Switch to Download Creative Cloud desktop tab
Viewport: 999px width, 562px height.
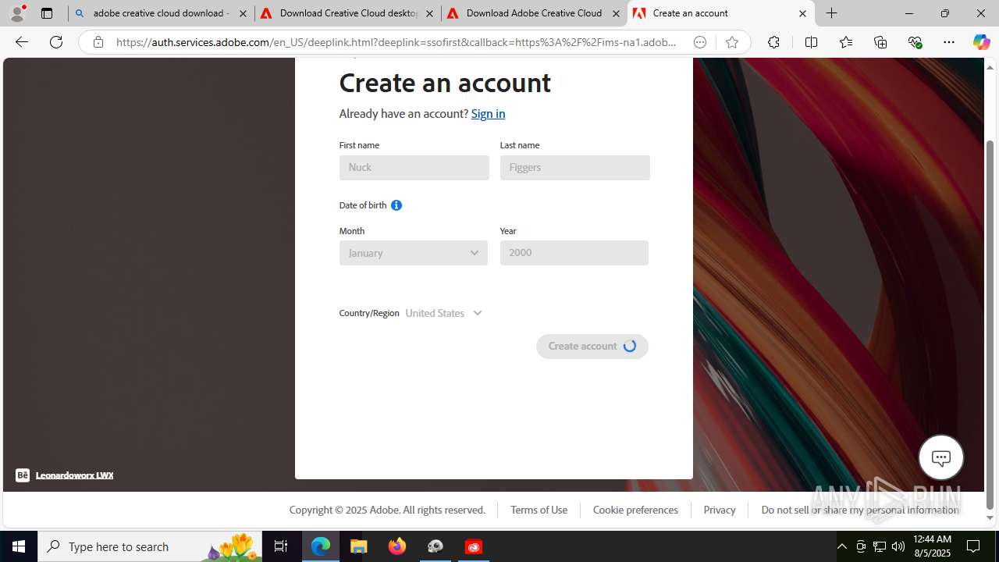click(x=347, y=13)
